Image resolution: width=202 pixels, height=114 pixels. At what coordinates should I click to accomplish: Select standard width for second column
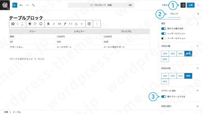click(188, 76)
